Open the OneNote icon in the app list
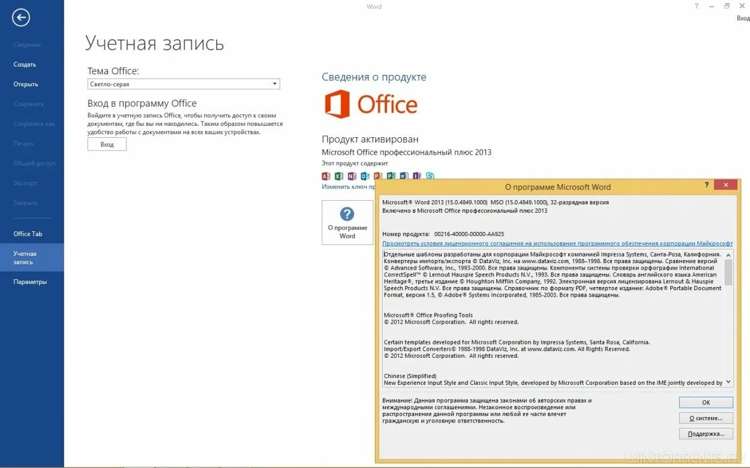Viewport: 750px width, 468px height. pyautogui.click(x=352, y=176)
